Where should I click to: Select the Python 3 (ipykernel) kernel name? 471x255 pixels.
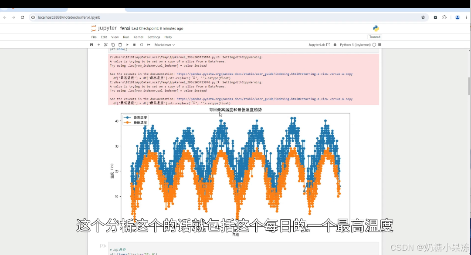click(x=355, y=45)
